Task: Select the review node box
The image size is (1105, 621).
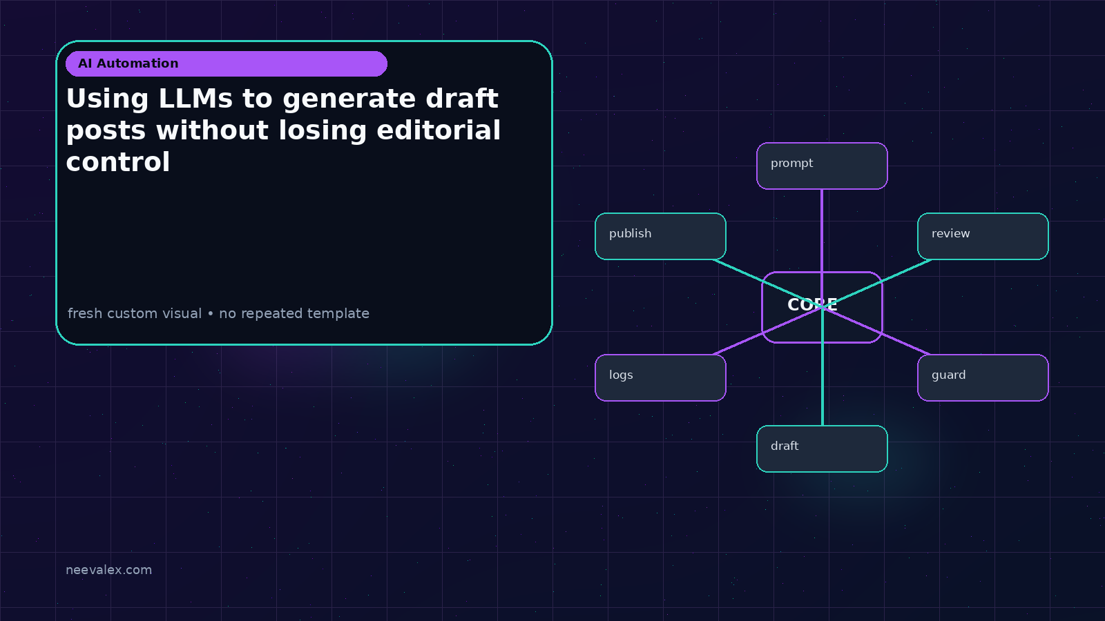Action: [x=983, y=236]
